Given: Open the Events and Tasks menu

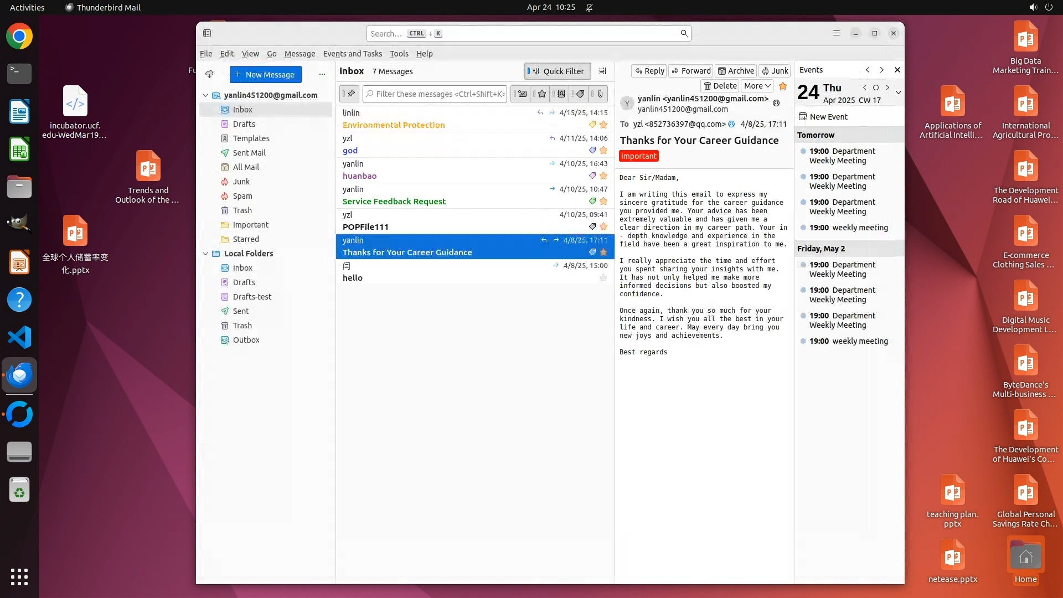Looking at the screenshot, I should tap(352, 54).
